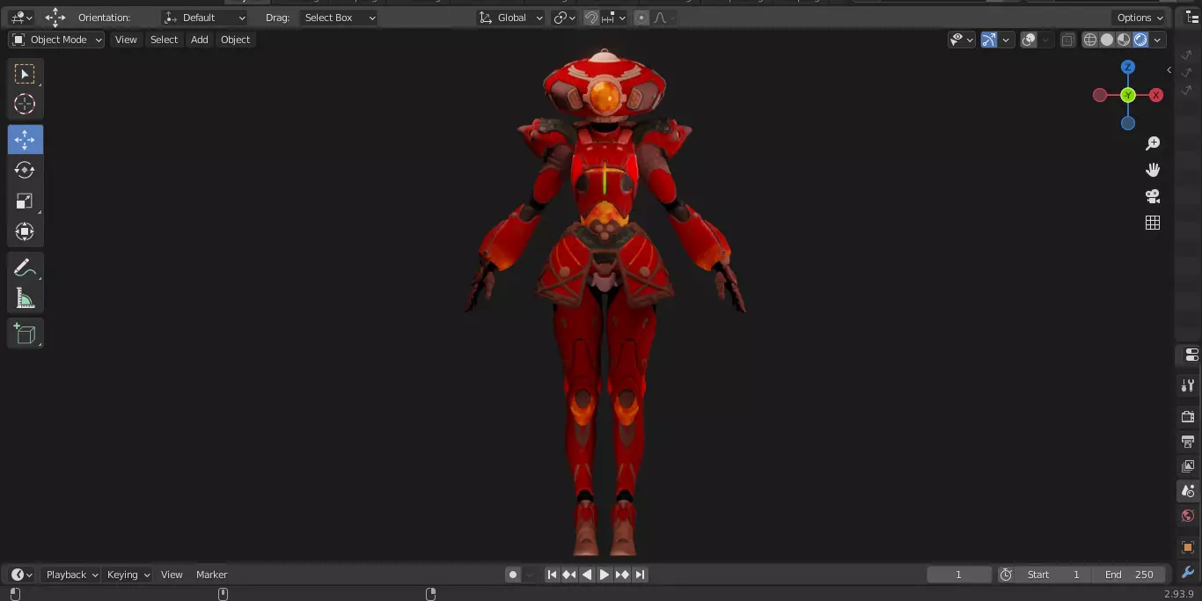Image resolution: width=1202 pixels, height=601 pixels.
Task: Click the green -Y axis gizmo
Action: tap(1128, 95)
